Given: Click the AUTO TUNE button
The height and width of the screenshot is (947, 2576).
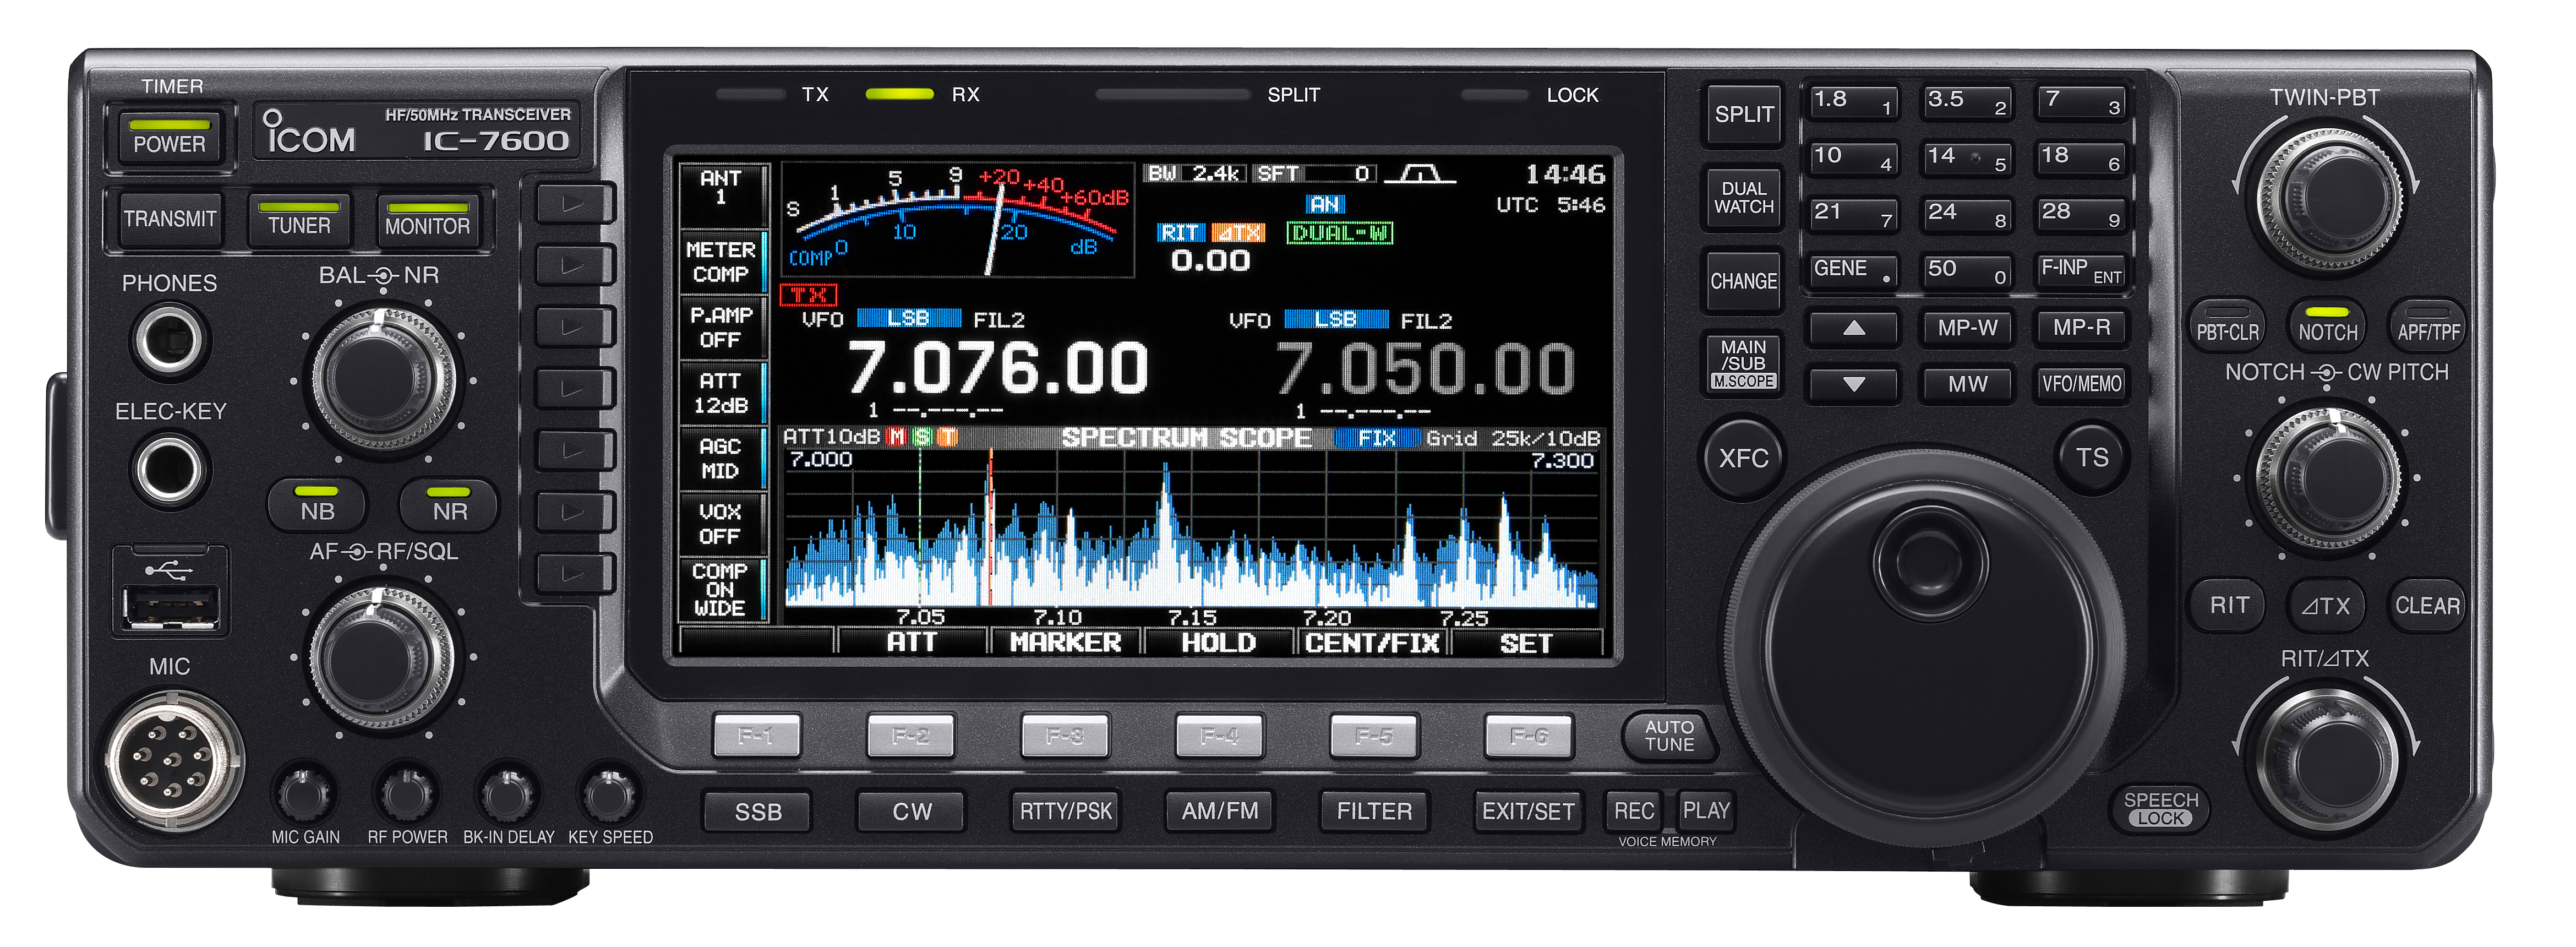Looking at the screenshot, I should 1669,736.
